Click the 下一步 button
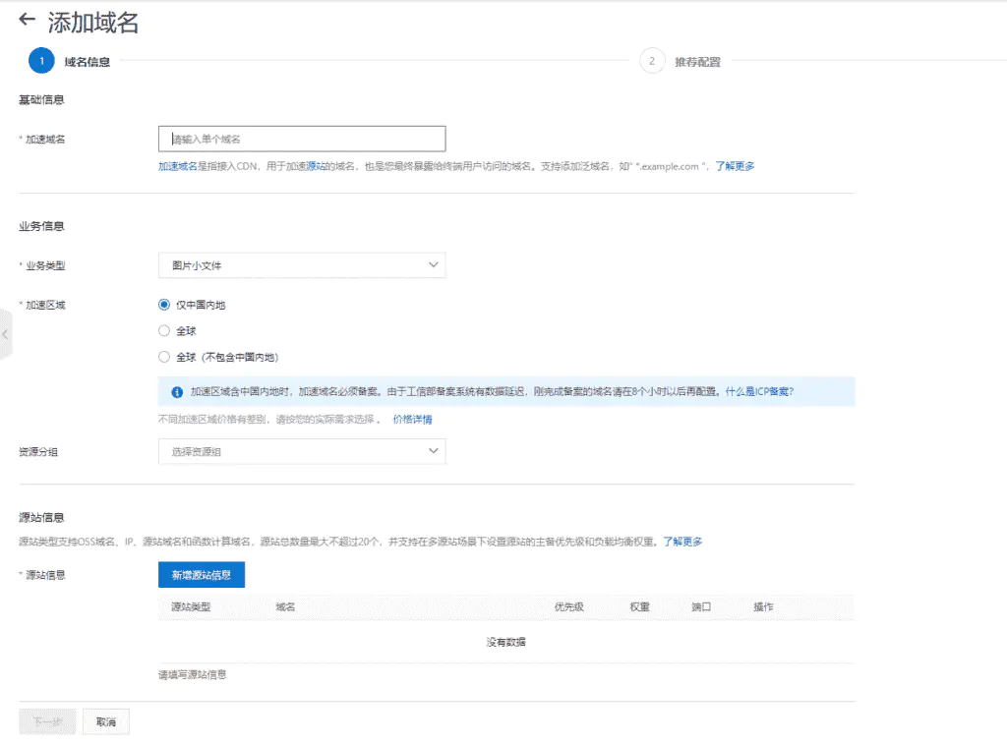1007x746 pixels. (47, 721)
